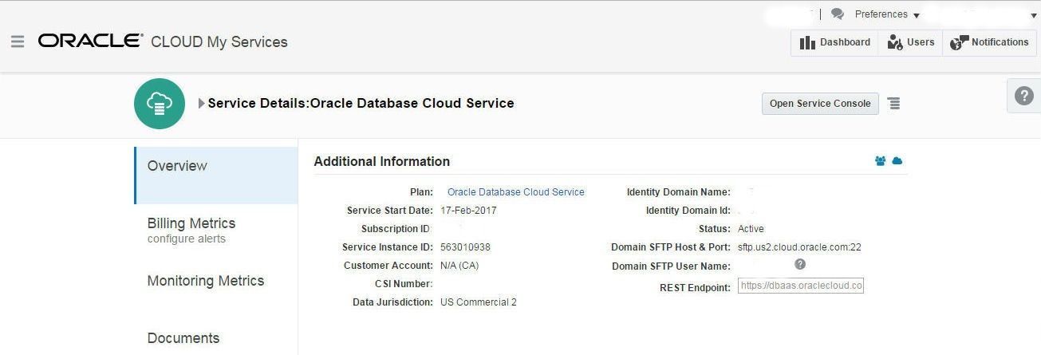Click the SFTP host sftp.us2.cloud.oracle.com:22
Screen dimensions: 1041x355
pyautogui.click(x=799, y=247)
